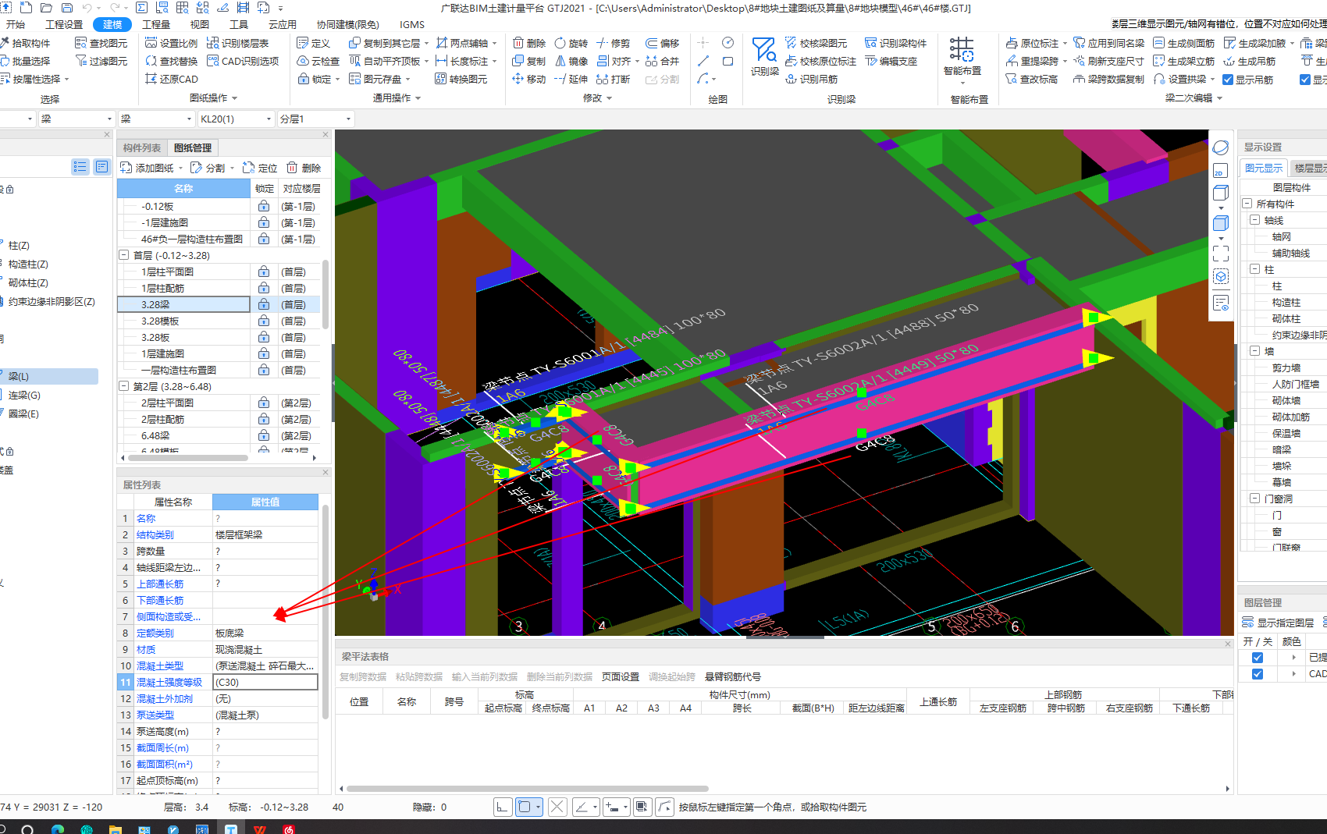Open 查找替换 find and replace

(x=171, y=61)
